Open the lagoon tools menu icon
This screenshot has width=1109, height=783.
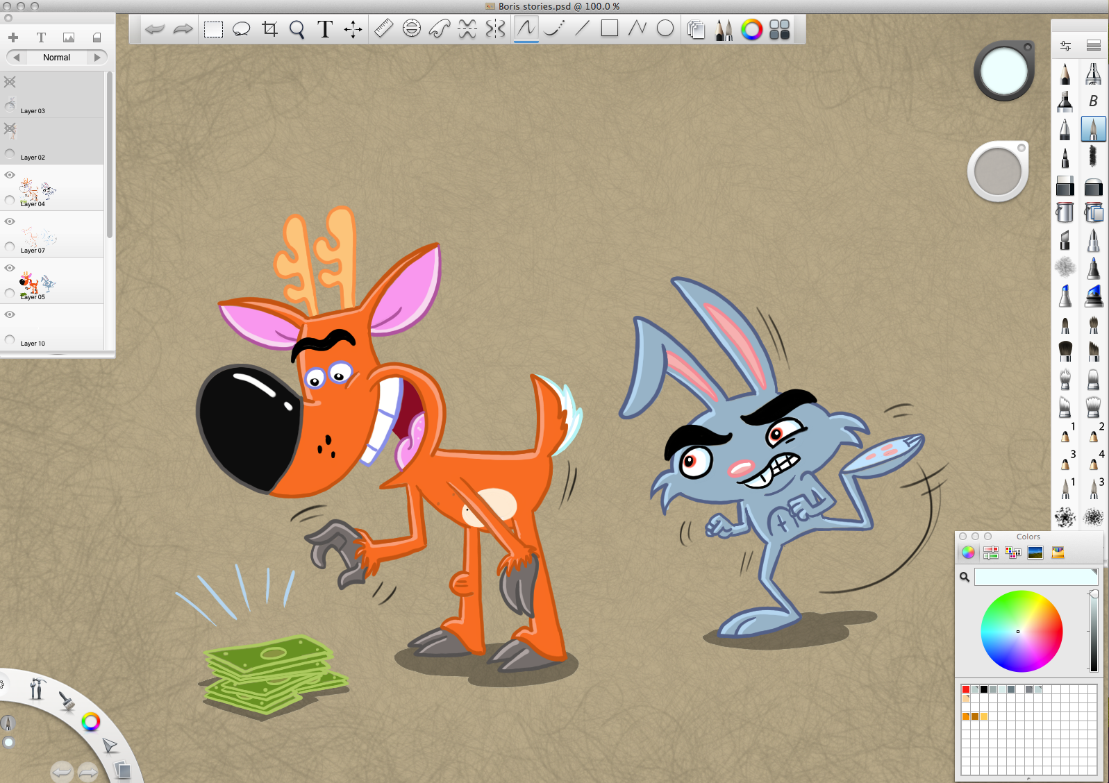tap(37, 689)
